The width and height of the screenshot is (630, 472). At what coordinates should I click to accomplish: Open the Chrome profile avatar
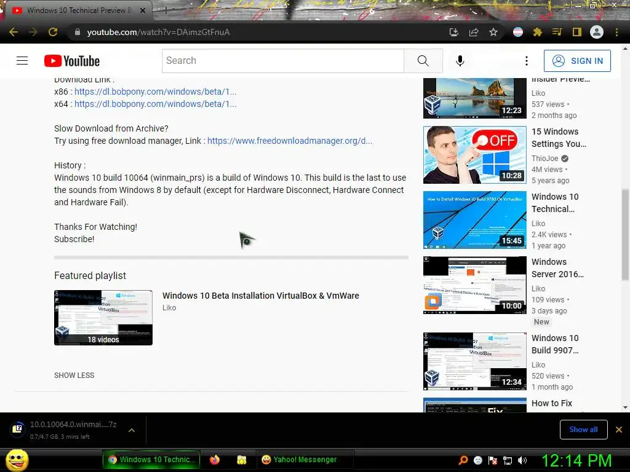coord(597,32)
